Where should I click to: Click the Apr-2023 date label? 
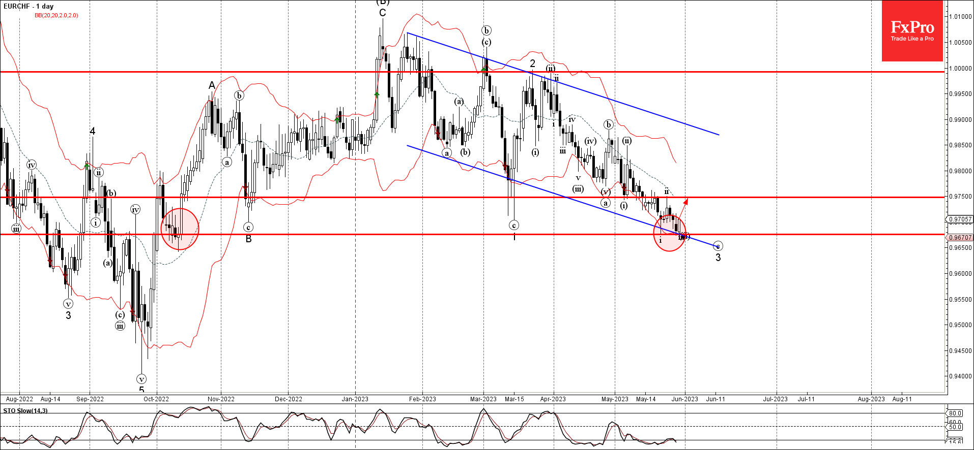[x=553, y=399]
